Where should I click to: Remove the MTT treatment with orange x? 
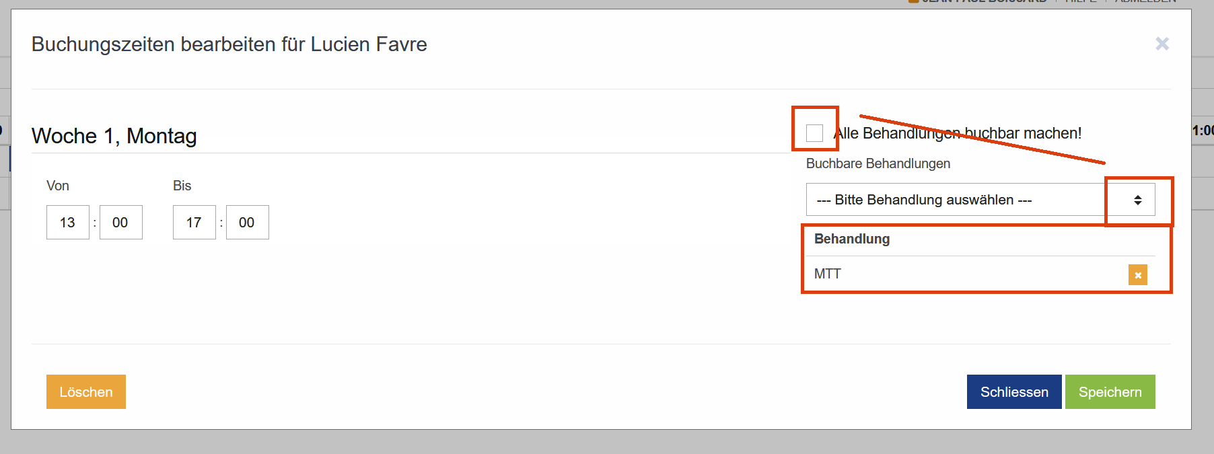tap(1137, 274)
